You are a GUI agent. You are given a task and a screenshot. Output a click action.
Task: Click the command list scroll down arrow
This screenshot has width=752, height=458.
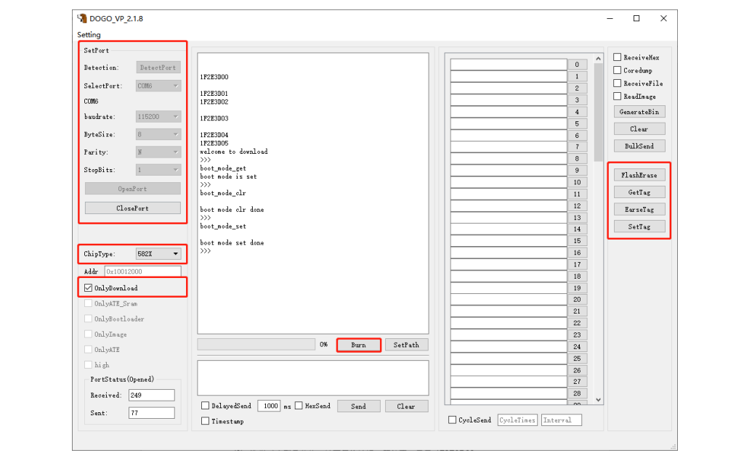point(598,399)
